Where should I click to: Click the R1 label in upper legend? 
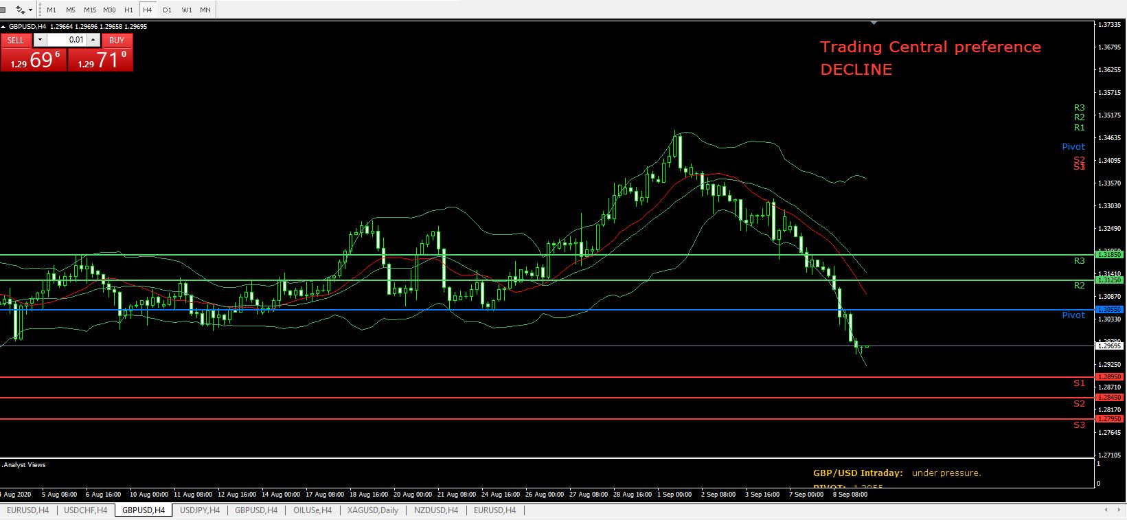point(1079,128)
